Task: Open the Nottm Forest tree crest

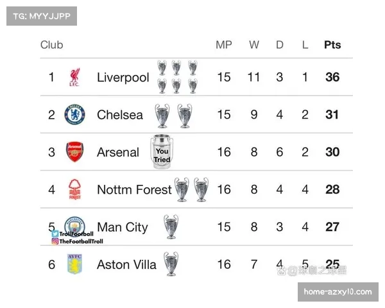Action: point(74,189)
